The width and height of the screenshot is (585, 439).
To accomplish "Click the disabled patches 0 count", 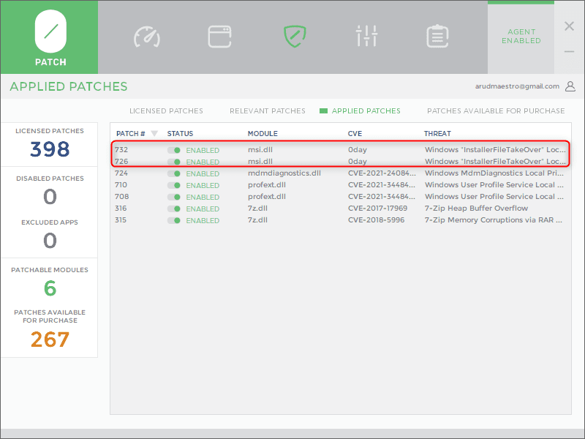I will point(50,196).
